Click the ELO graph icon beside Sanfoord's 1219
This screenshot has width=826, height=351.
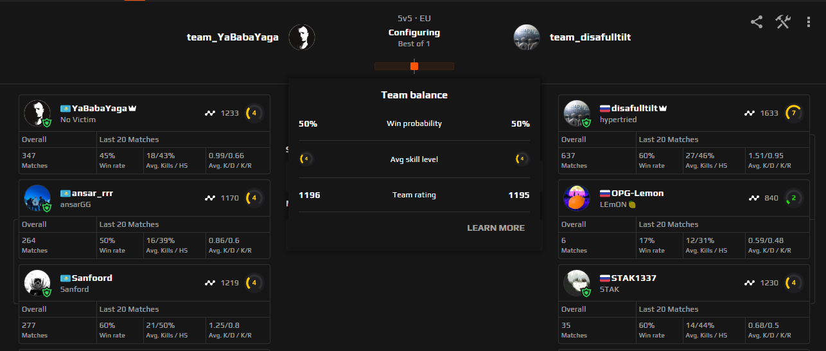click(x=210, y=283)
